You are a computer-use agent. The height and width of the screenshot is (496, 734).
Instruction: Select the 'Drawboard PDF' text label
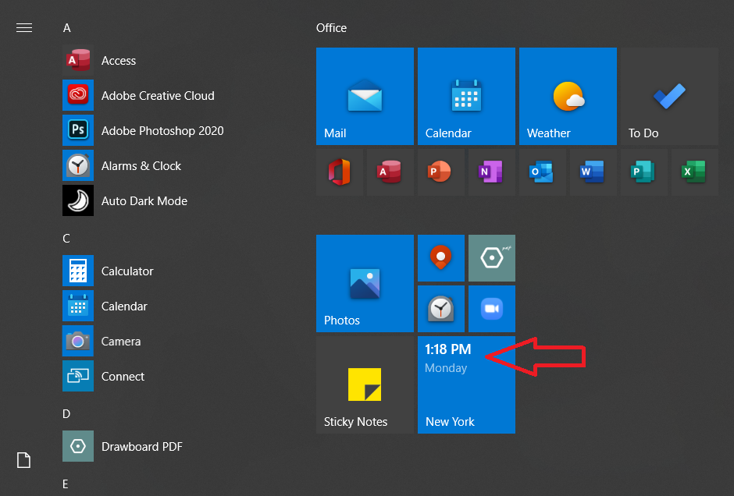point(142,446)
